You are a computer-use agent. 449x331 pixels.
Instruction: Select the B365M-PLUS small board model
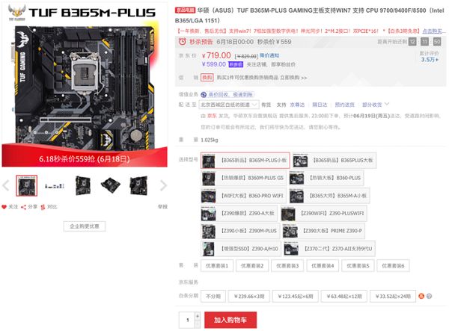245,161
